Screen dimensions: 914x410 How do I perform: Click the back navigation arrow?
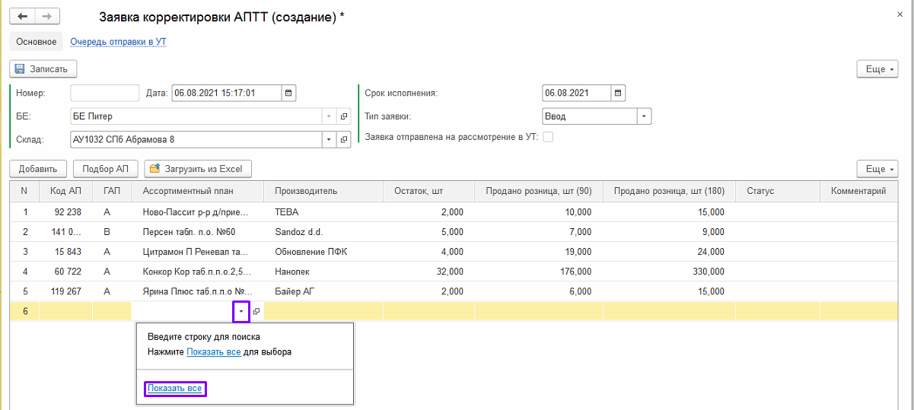[x=23, y=17]
